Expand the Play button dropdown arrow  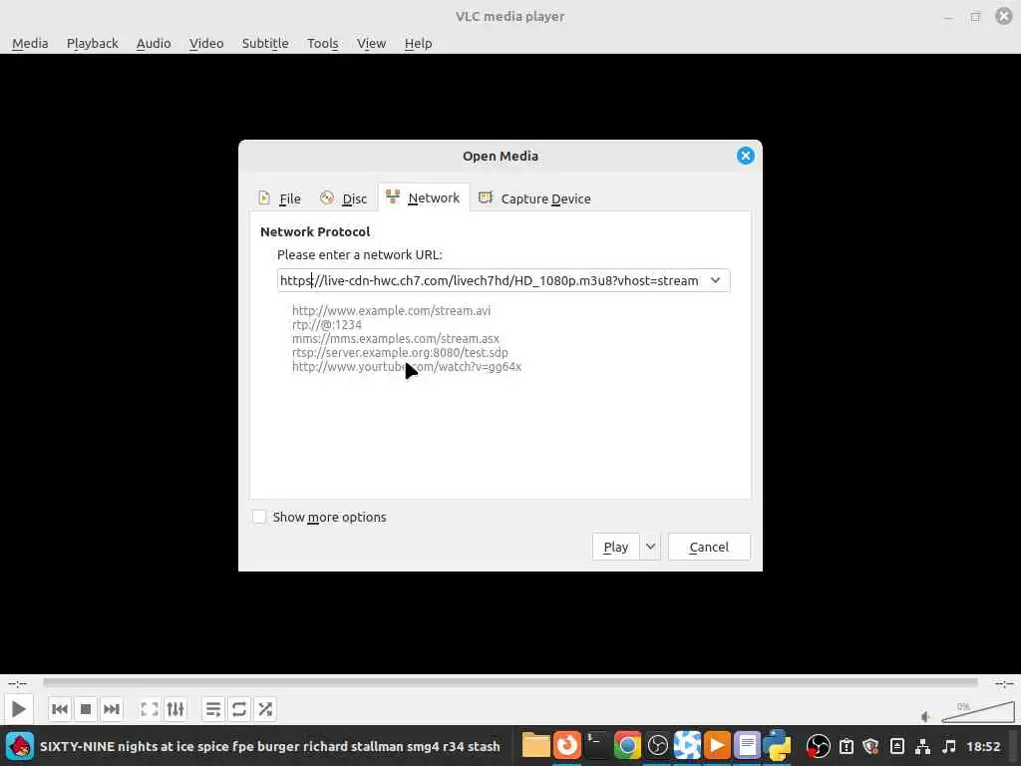650,548
